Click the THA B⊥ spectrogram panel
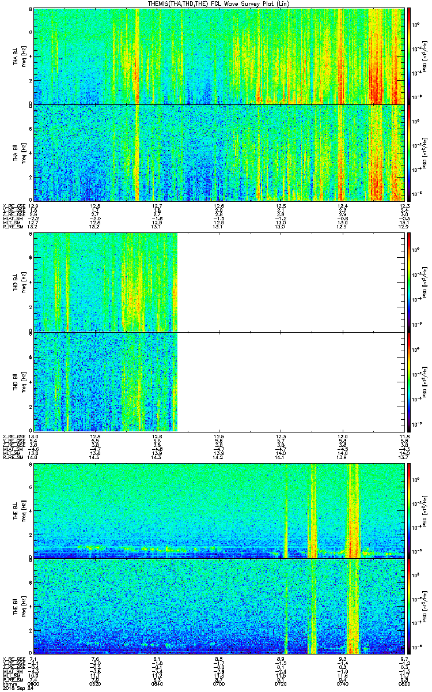 tap(219, 56)
